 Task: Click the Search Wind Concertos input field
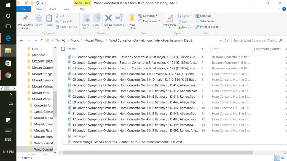(x=255, y=40)
